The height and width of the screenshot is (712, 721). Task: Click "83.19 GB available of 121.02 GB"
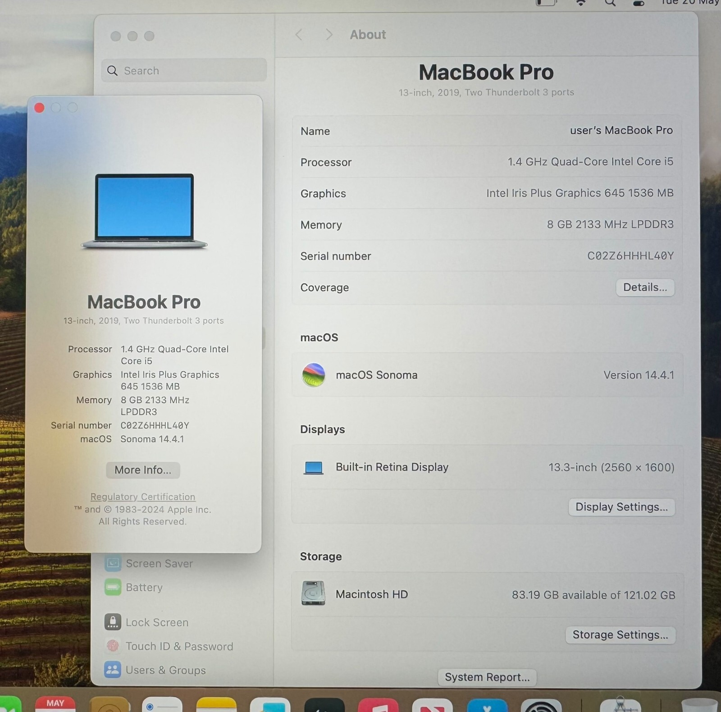[593, 595]
